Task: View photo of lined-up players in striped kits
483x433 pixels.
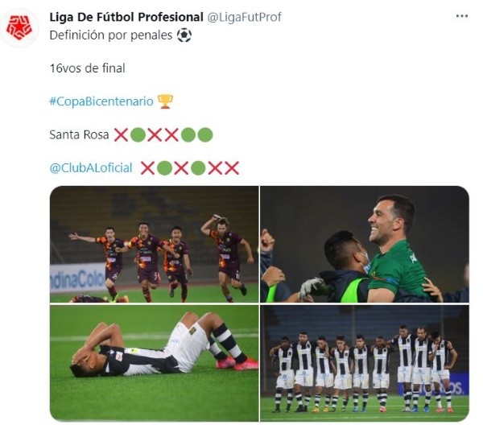Action: coord(365,362)
